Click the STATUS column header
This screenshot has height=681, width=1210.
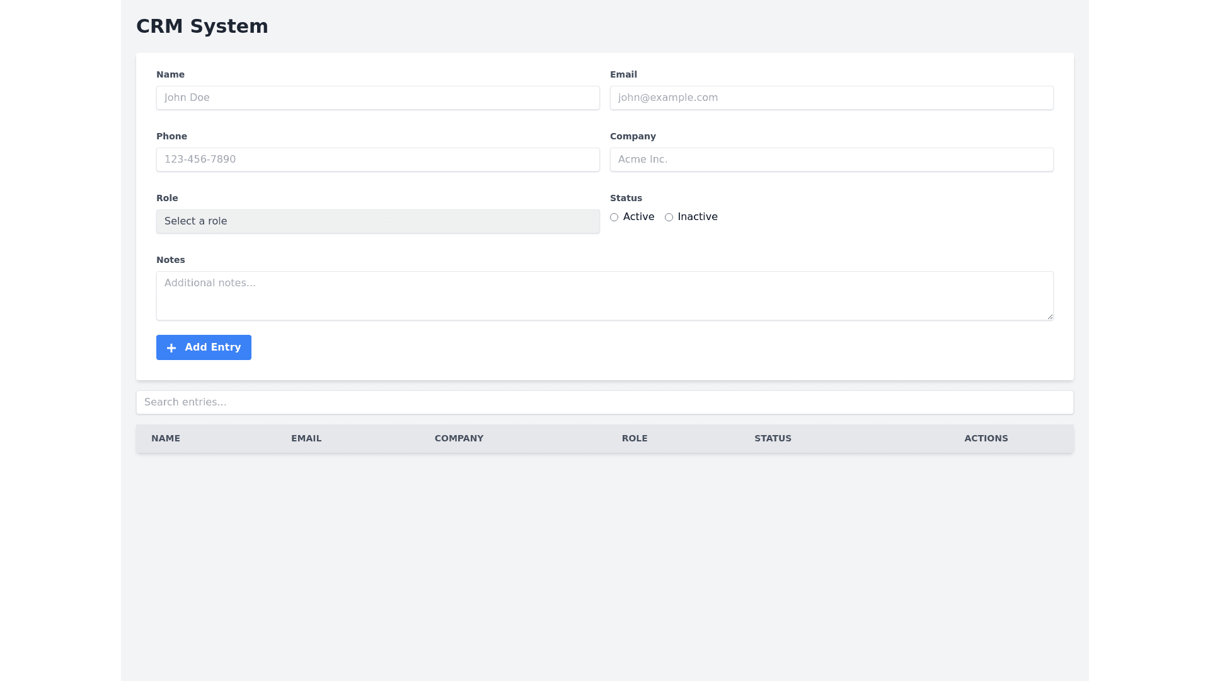click(x=773, y=438)
